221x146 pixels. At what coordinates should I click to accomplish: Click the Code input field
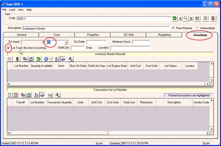pos(94,19)
